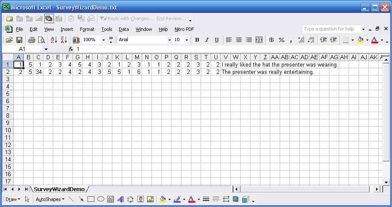Click Decrease Decimal icon
The width and height of the screenshot is (392, 207).
click(x=311, y=40)
